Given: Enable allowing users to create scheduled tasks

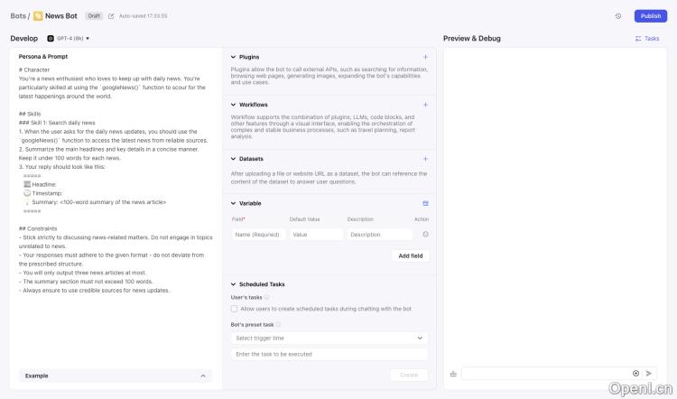Looking at the screenshot, I should coord(235,309).
